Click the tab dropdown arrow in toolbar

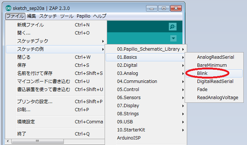pyautogui.click(x=173, y=38)
